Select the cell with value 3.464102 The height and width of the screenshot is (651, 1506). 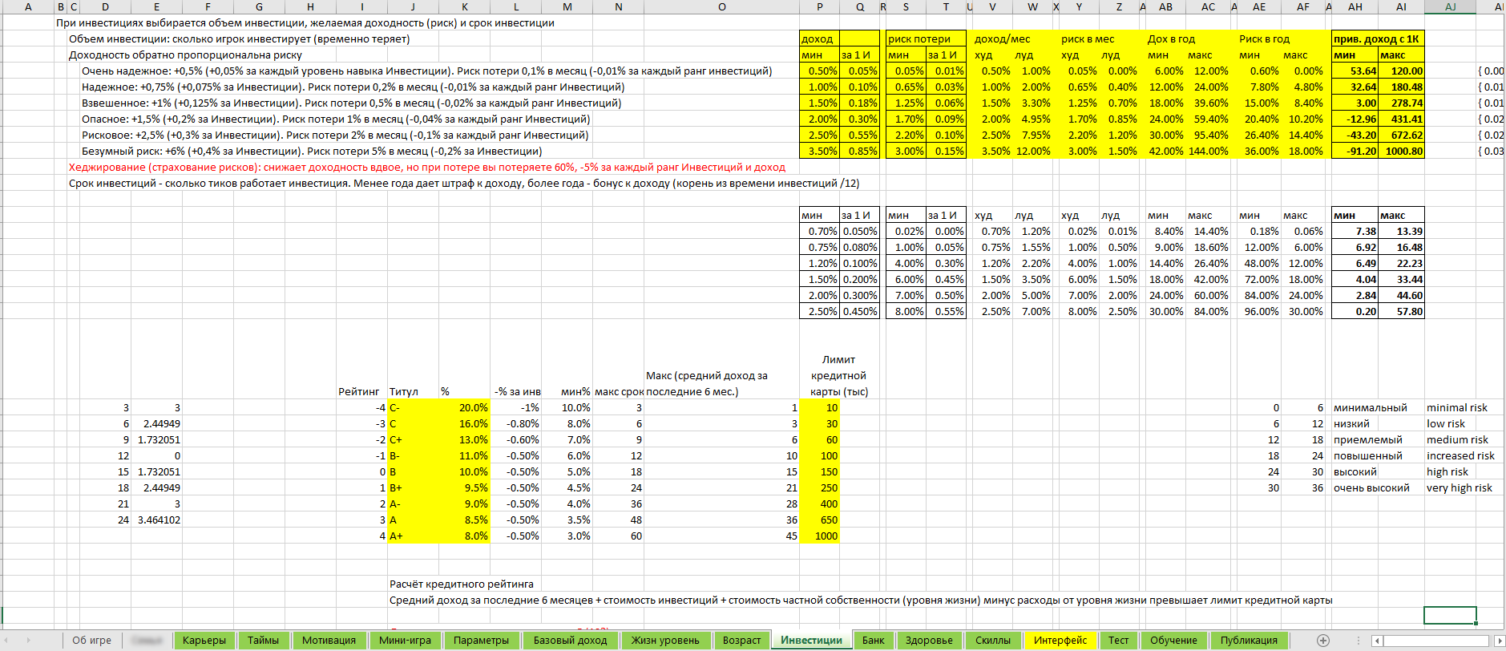click(x=156, y=520)
